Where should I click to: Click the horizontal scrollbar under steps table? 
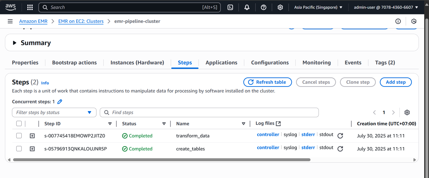[162, 160]
